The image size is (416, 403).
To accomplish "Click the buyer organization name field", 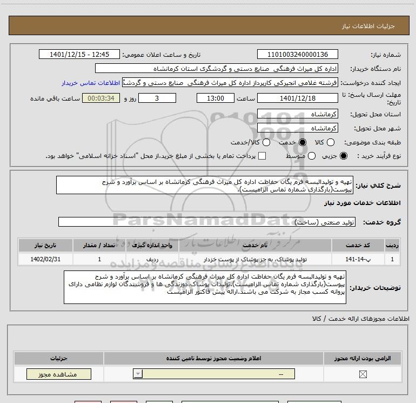I will [217, 68].
